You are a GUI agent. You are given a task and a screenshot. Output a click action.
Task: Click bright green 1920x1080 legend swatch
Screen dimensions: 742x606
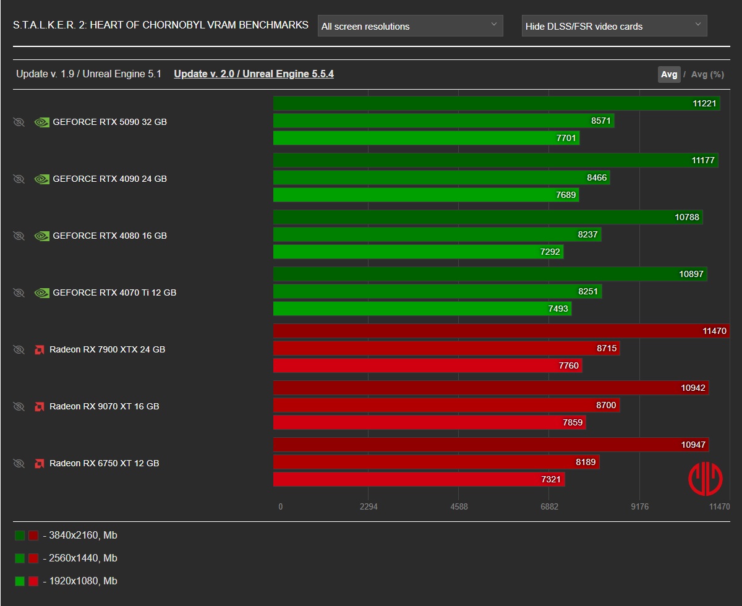20,581
